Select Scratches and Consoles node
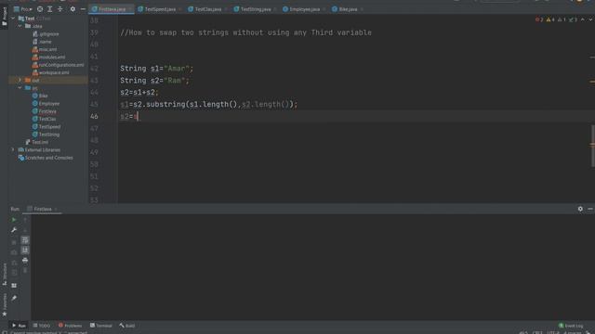The width and height of the screenshot is (595, 334). point(46,158)
